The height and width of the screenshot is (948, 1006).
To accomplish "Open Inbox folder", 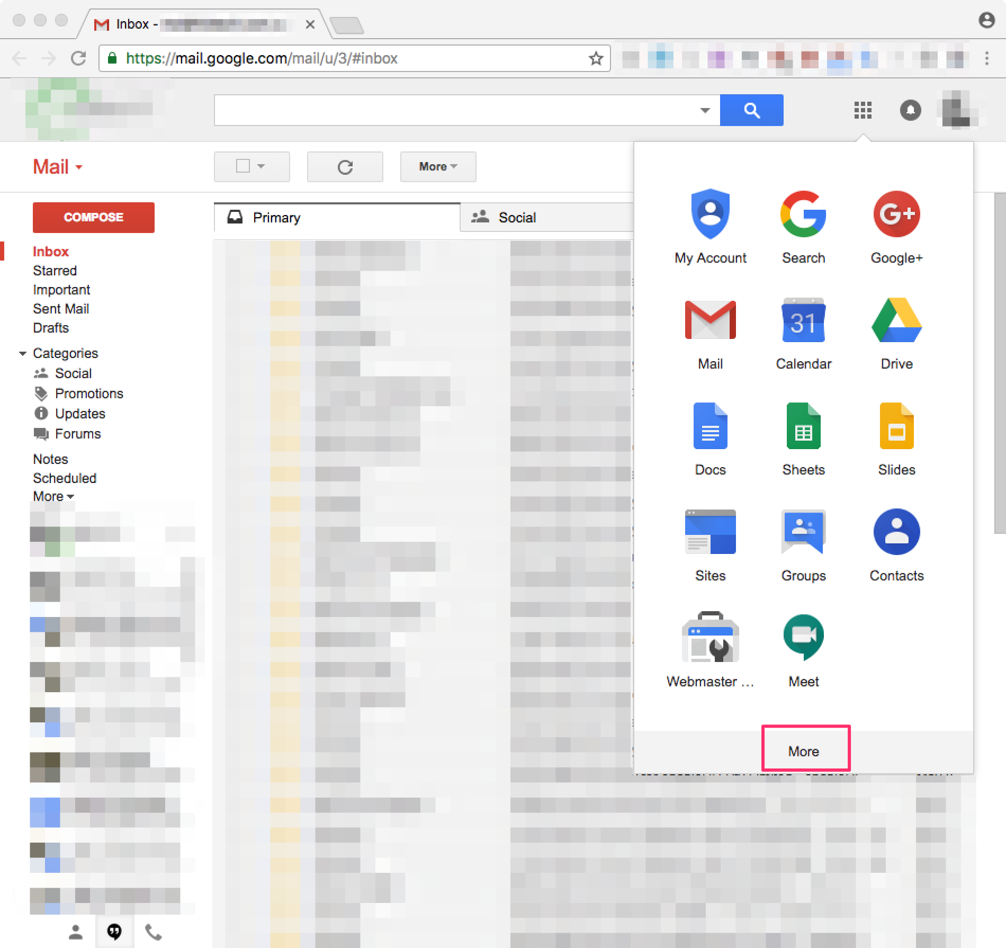I will coord(51,252).
